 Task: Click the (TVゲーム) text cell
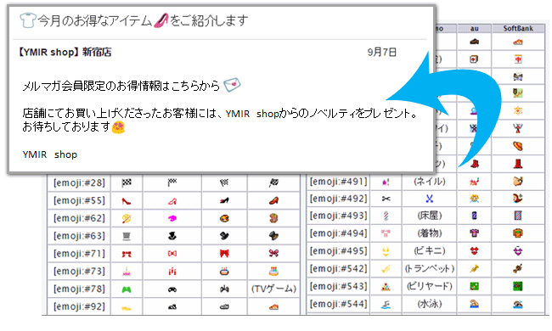273,289
